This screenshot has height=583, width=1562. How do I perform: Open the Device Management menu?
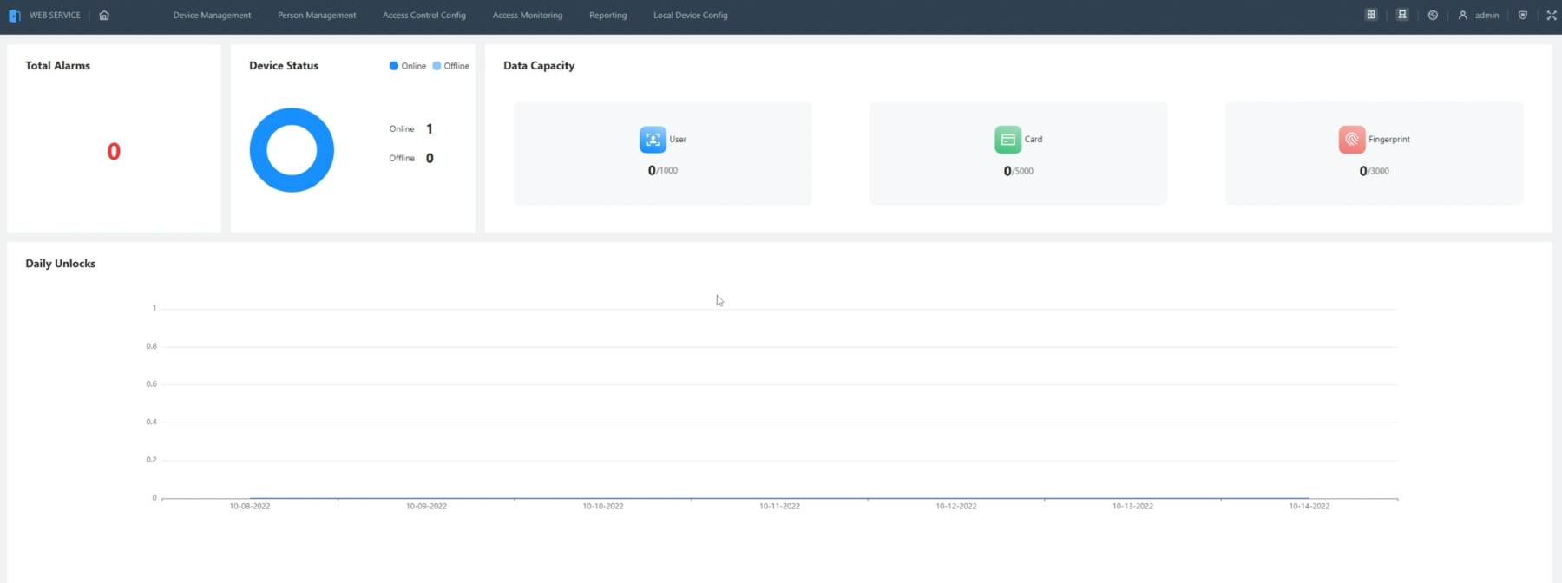(212, 15)
